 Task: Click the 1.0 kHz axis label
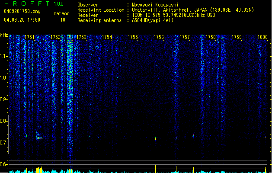tap(3, 78)
